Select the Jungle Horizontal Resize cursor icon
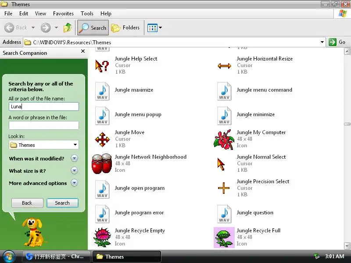The width and height of the screenshot is (351, 263). [x=224, y=66]
